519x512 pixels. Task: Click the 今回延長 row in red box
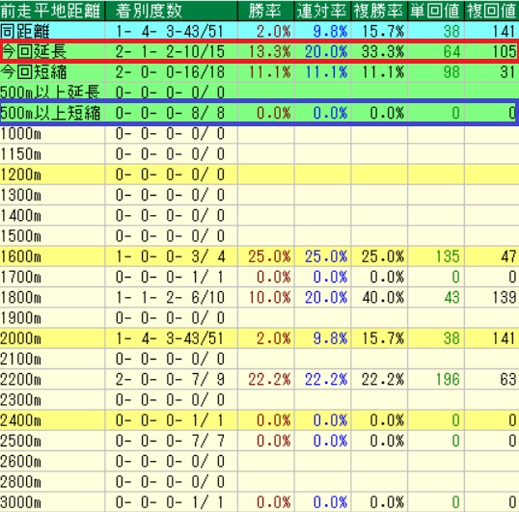pyautogui.click(x=259, y=51)
